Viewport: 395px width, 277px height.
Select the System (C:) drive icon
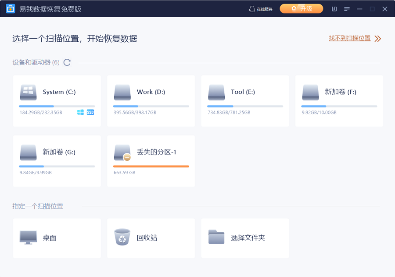(28, 92)
